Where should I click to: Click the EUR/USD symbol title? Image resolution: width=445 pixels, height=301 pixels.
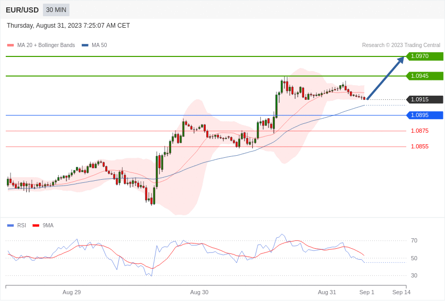22,10
